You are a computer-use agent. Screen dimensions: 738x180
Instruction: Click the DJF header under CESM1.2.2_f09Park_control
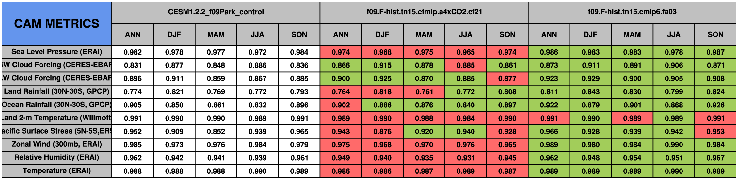[174, 35]
